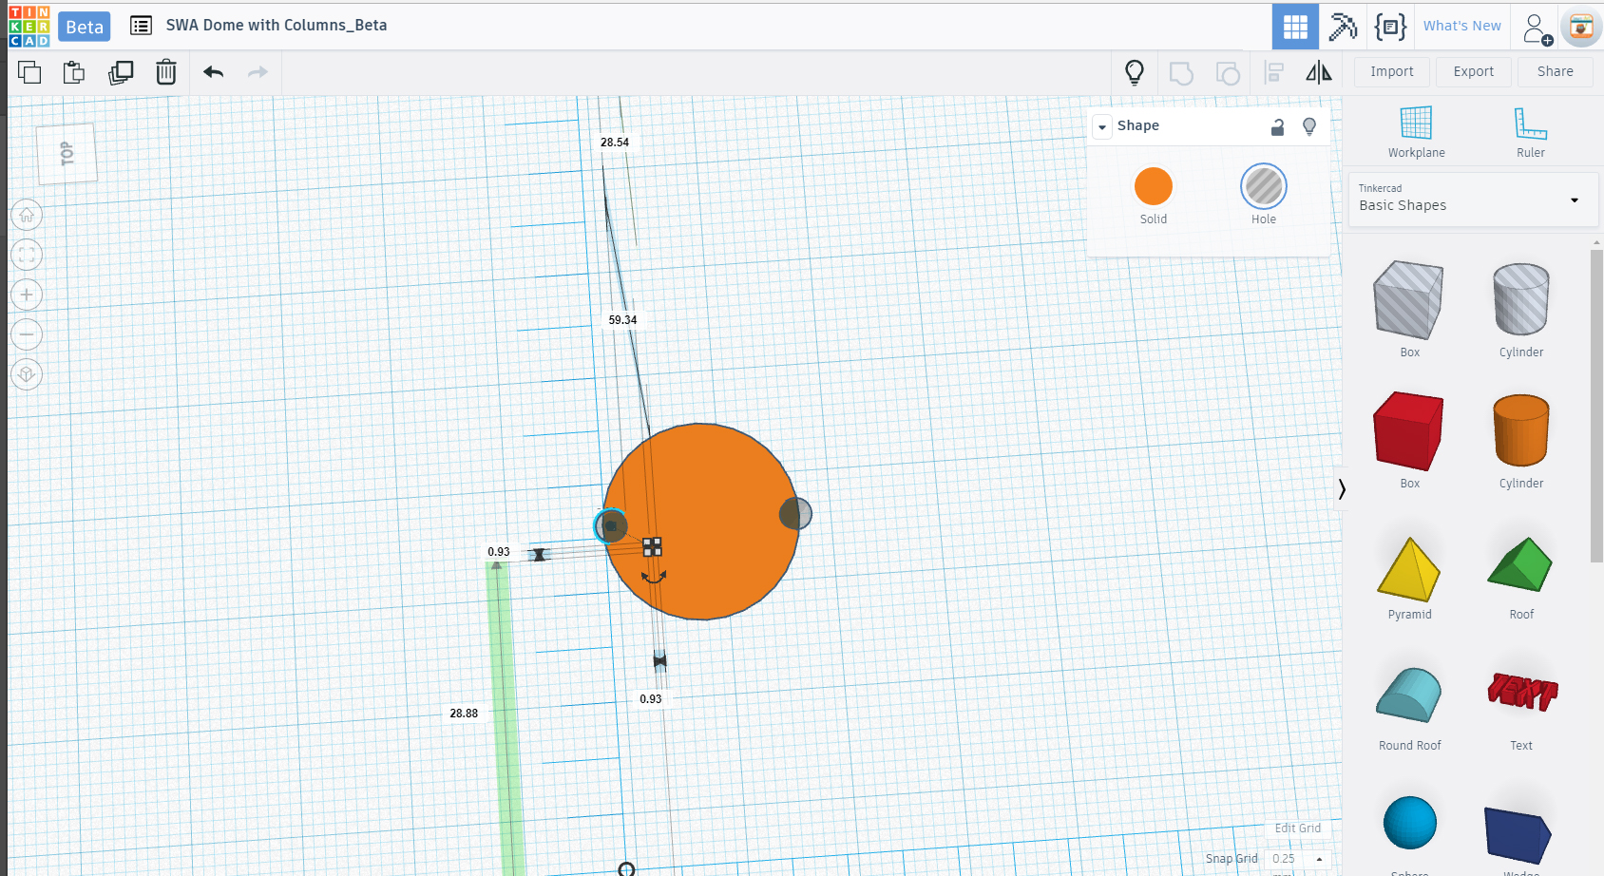Click the 0.93 label left of circle
The width and height of the screenshot is (1604, 876).
[499, 552]
